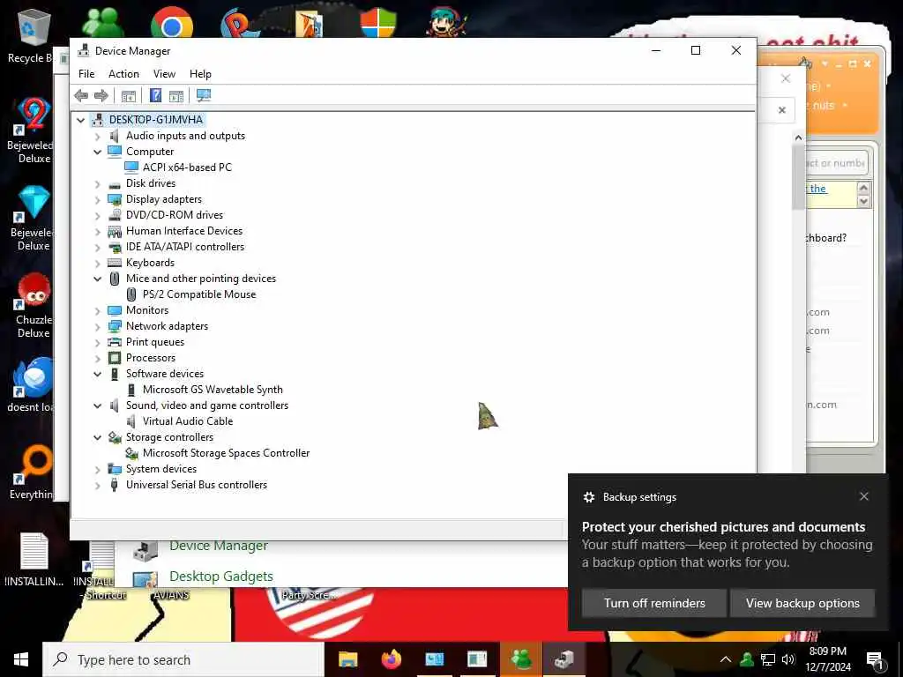Screen dimensions: 903x677
Task: Expand the Disk drives category
Action: point(97,183)
